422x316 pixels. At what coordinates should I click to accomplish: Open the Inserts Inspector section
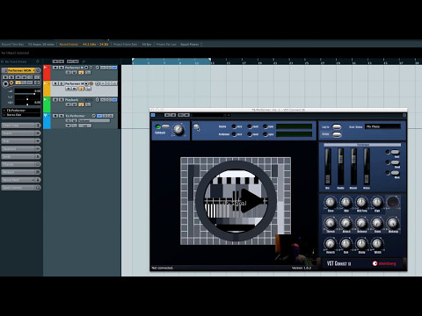21,133
